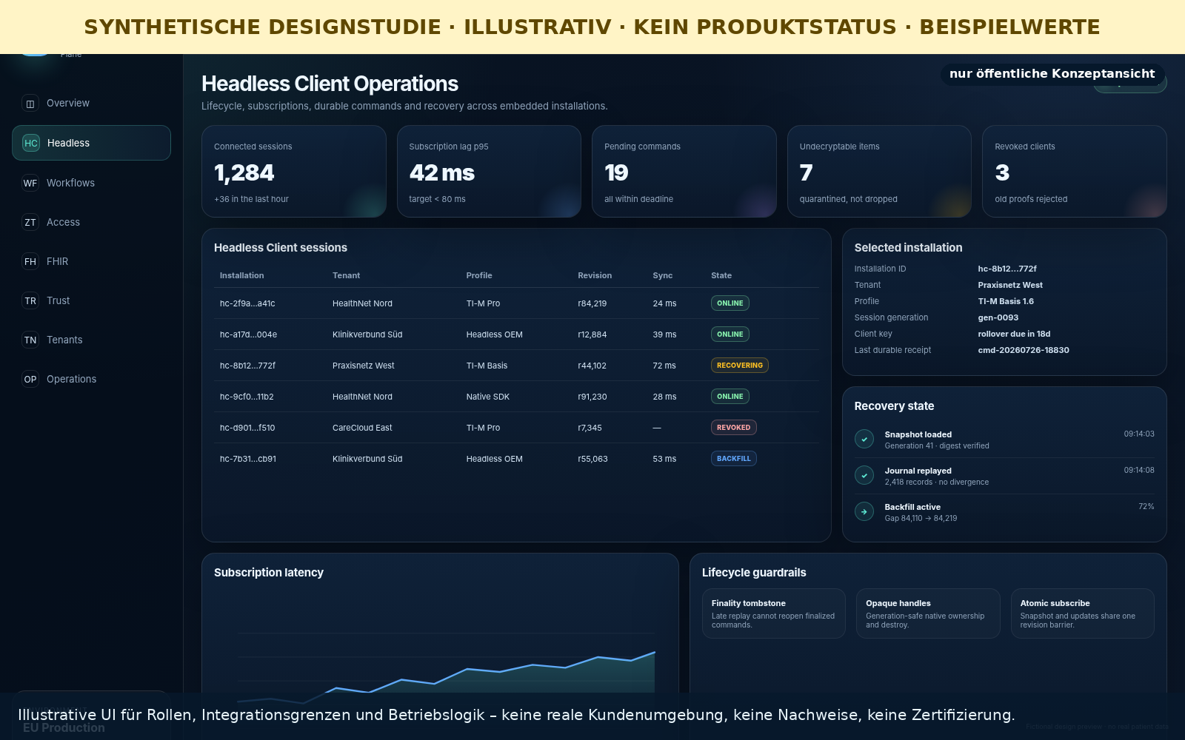1185x740 pixels.
Task: Click the 09:14:08 journal timestamp
Action: [1139, 471]
